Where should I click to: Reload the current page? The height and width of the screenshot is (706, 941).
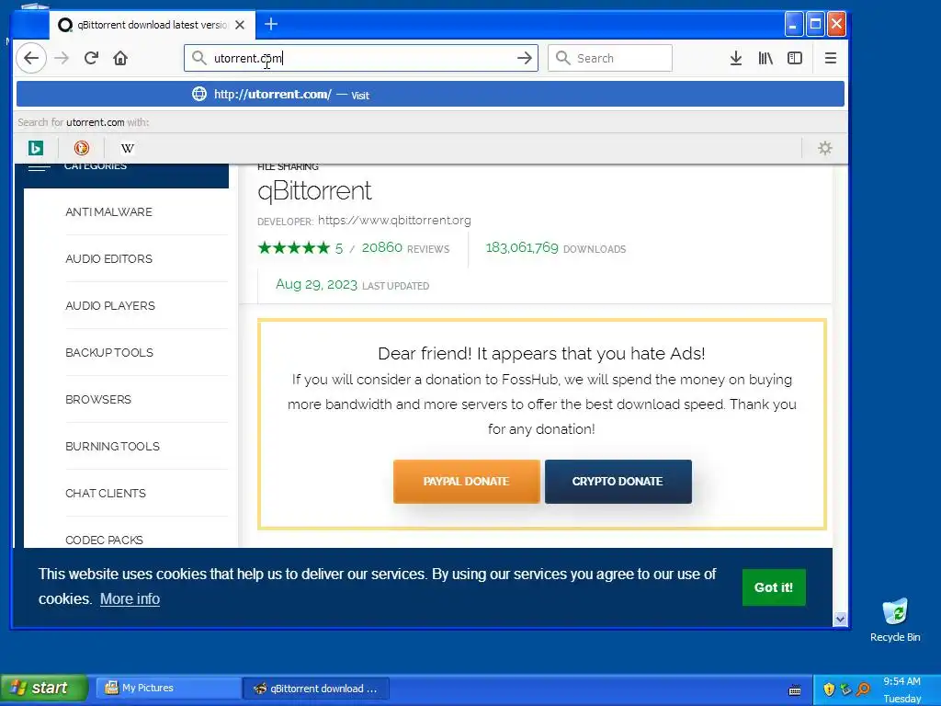[x=91, y=58]
